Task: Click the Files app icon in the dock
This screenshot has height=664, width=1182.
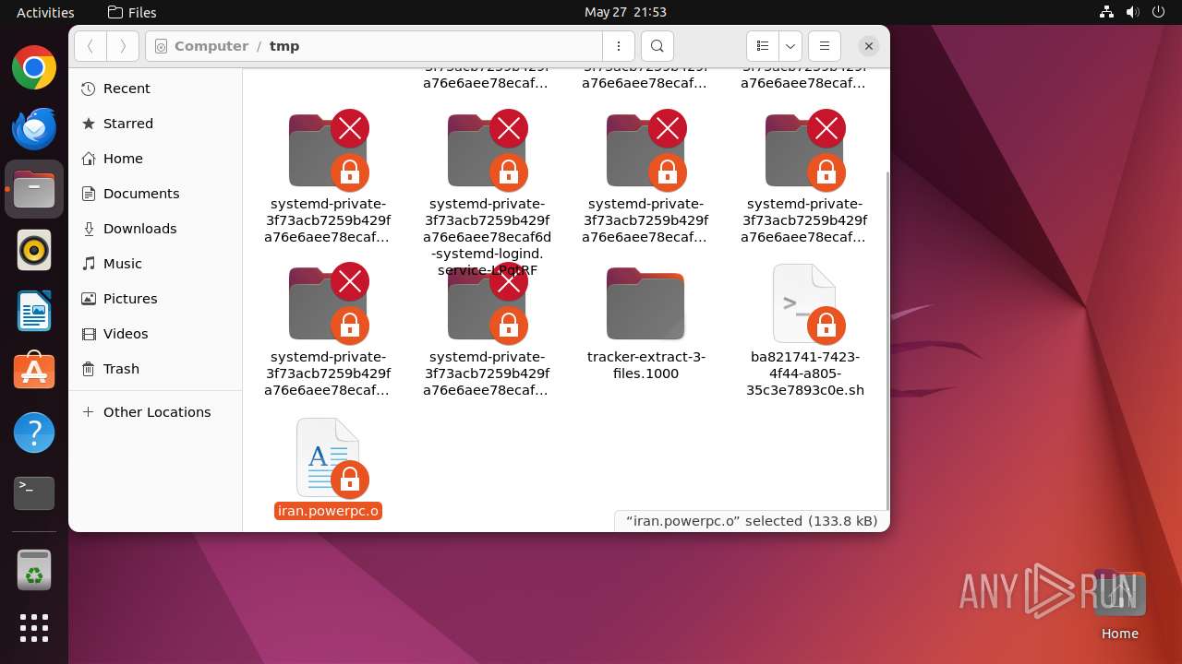Action: (34, 189)
